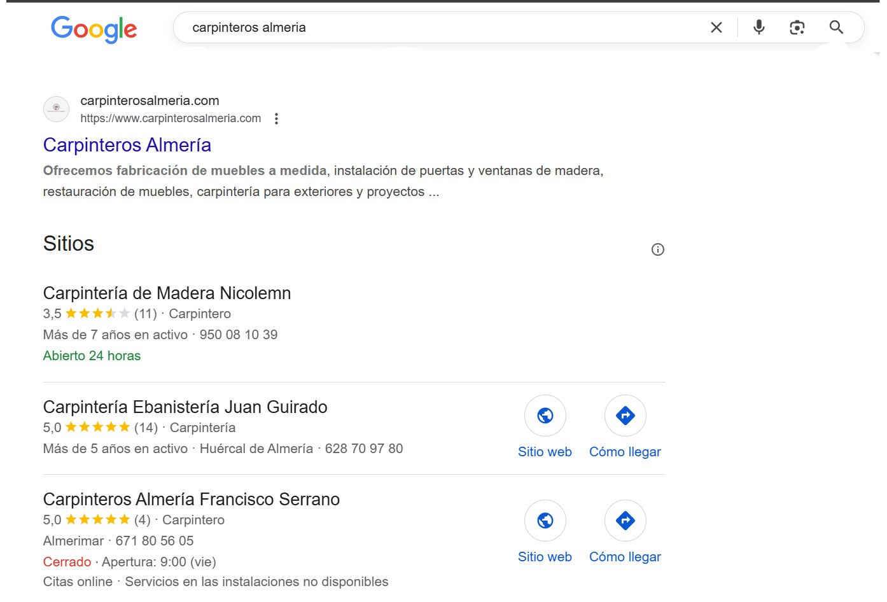This screenshot has width=887, height=602.
Task: Get directions to Francisco Serrano carpenter
Action: click(625, 521)
